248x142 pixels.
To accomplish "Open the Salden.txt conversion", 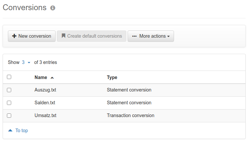I will click(45, 103).
